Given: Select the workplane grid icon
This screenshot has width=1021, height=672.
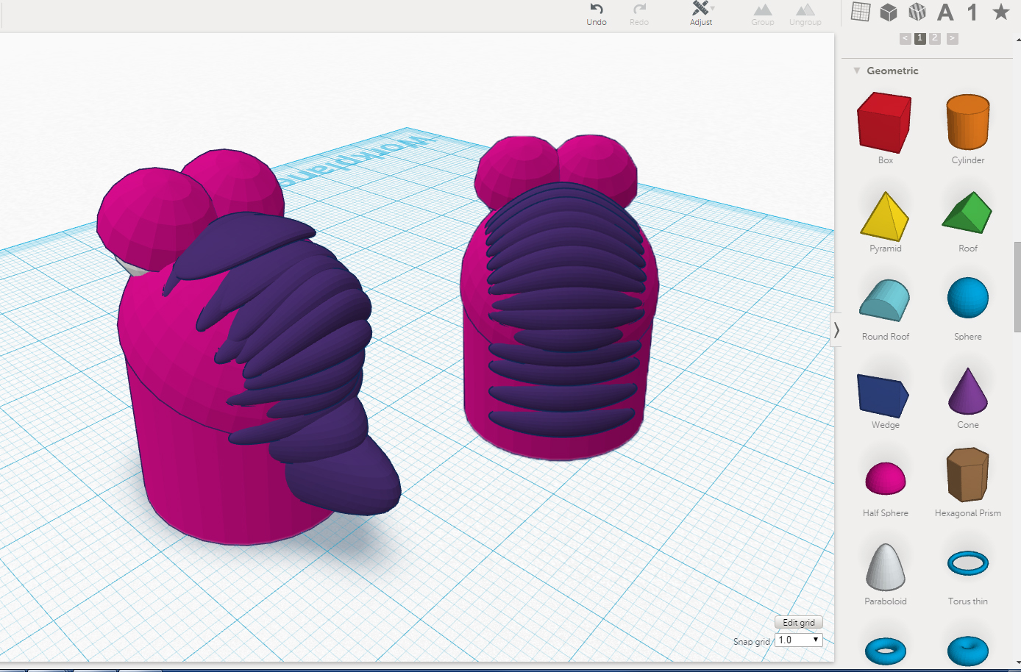Looking at the screenshot, I should [x=861, y=12].
